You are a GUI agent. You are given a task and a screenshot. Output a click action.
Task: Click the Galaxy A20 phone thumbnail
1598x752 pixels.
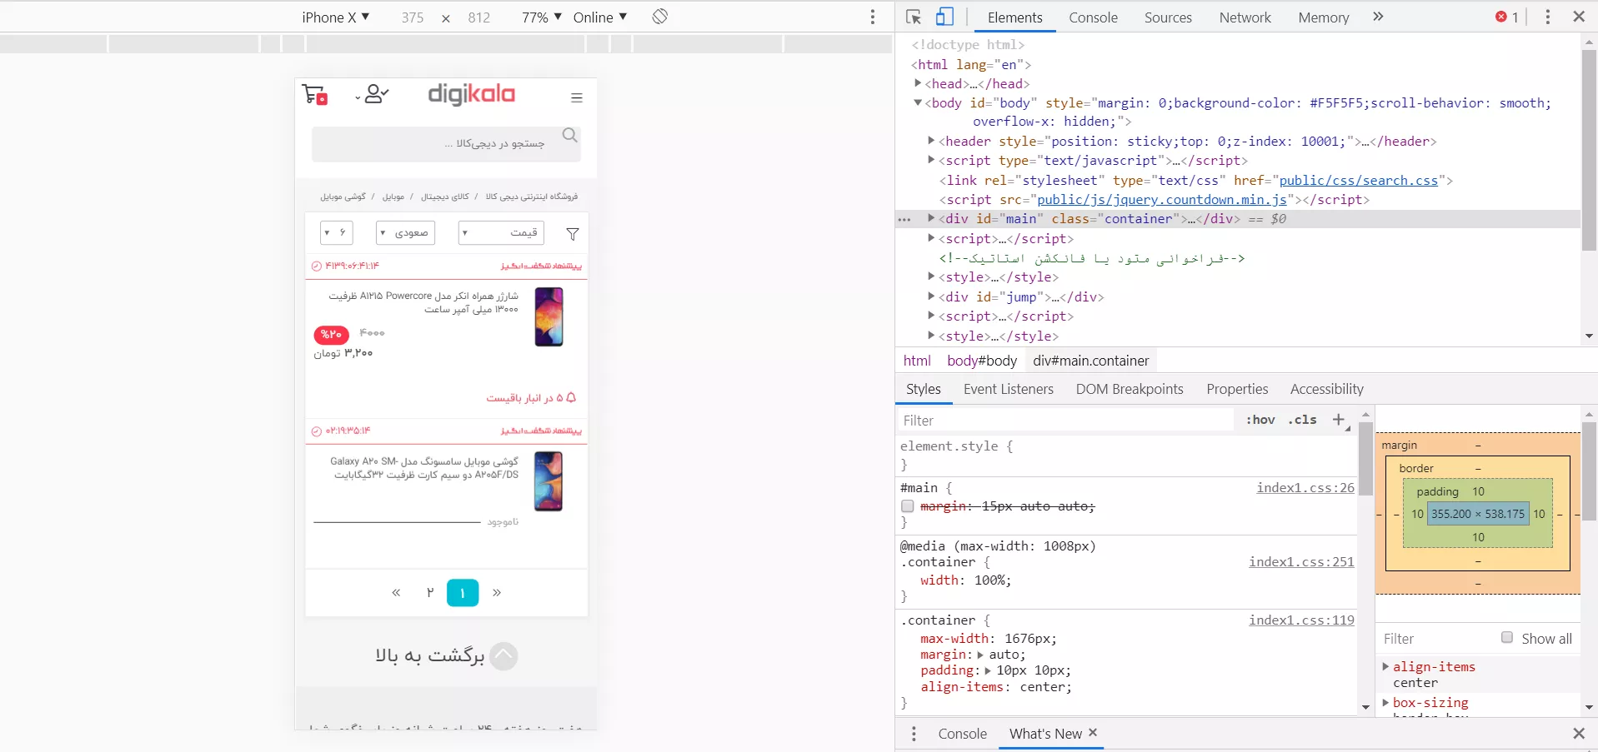pos(549,481)
